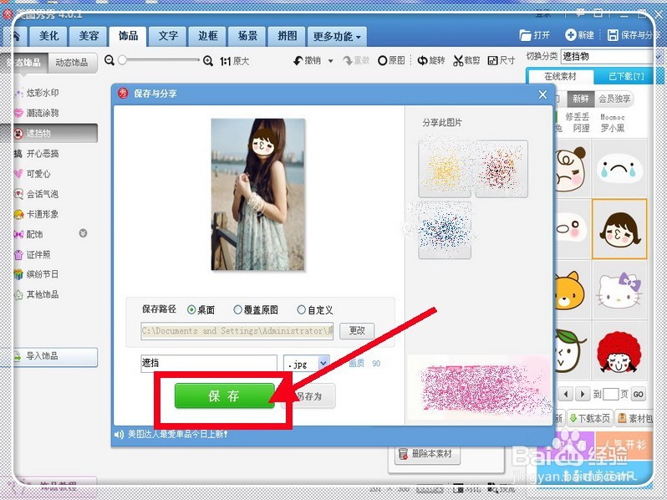
Task: Open the undo history dropdown arrow
Action: click(330, 61)
